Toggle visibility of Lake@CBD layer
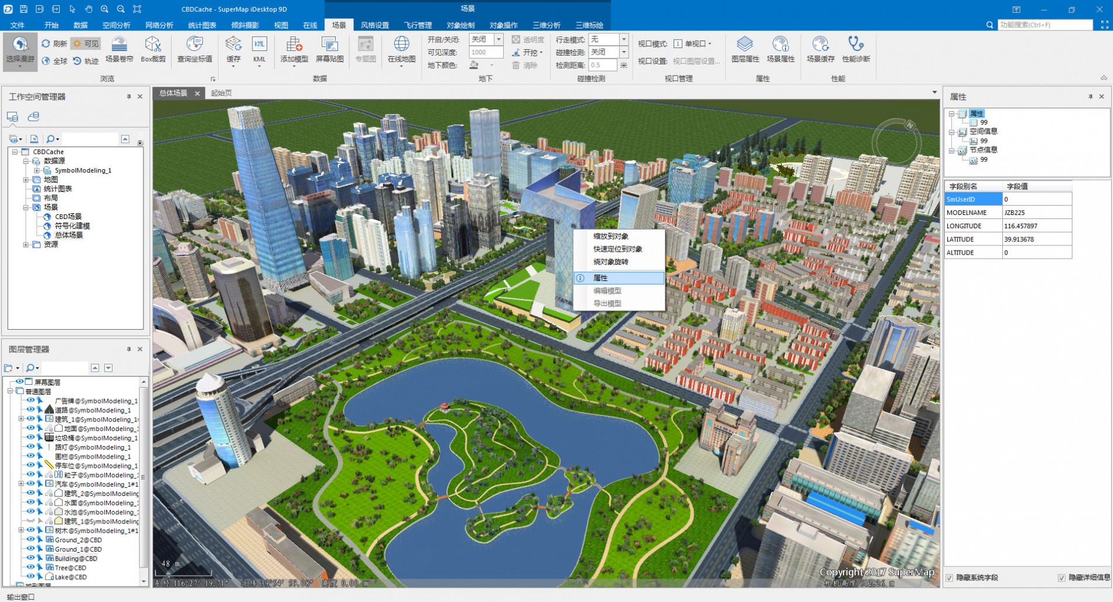 [30, 577]
